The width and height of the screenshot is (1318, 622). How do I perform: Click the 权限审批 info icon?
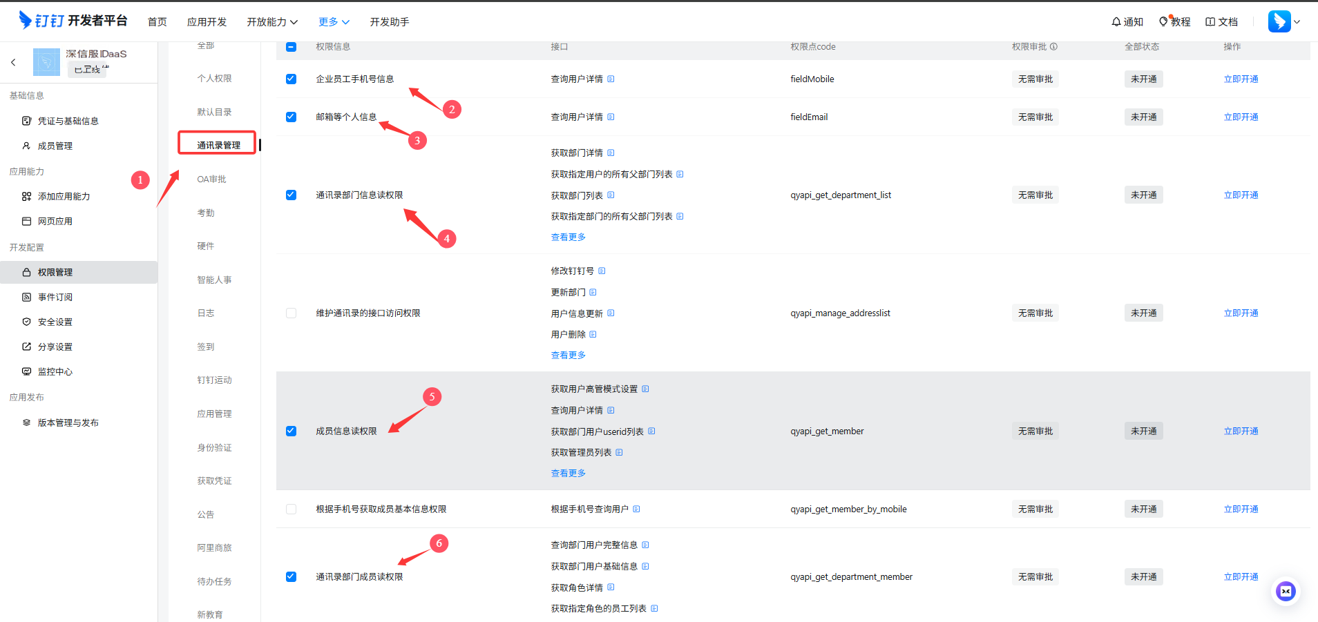click(1053, 47)
